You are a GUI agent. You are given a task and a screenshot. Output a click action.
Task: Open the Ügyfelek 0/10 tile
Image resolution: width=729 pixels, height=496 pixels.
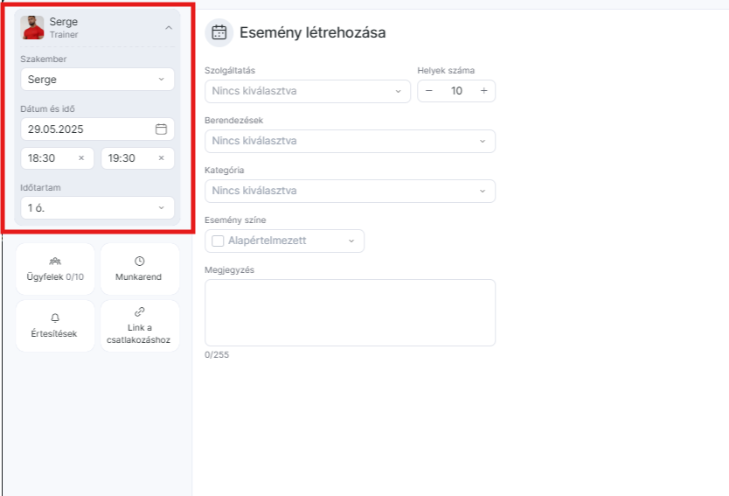click(55, 269)
